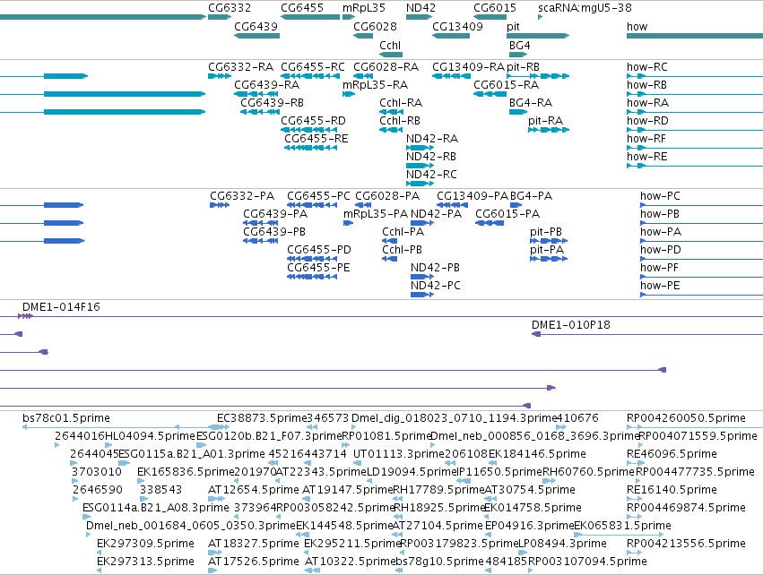
Task: Click the how-RE transcript label
Action: 646,157
